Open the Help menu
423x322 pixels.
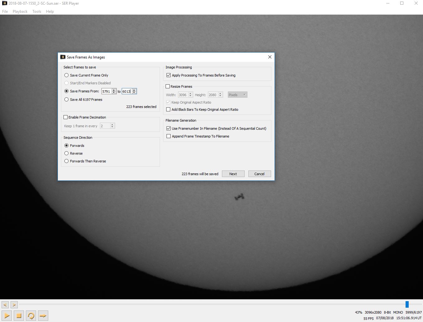(x=50, y=11)
